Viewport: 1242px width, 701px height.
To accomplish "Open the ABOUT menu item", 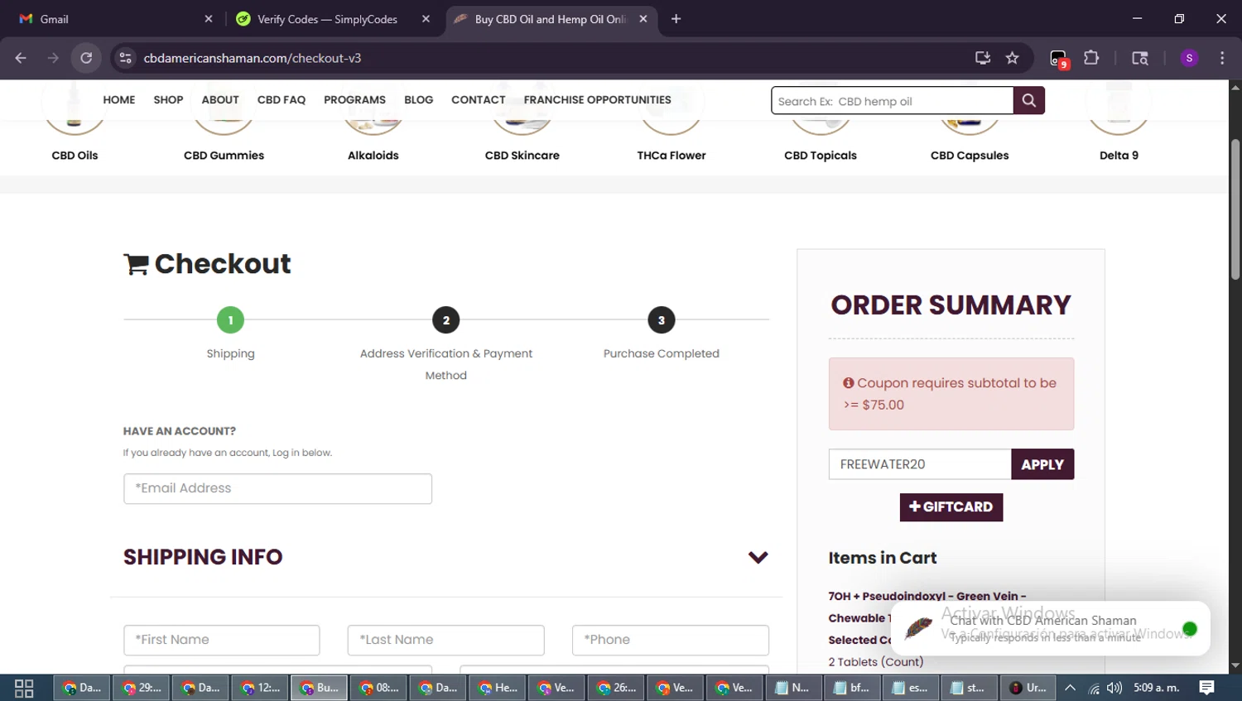I will point(220,99).
